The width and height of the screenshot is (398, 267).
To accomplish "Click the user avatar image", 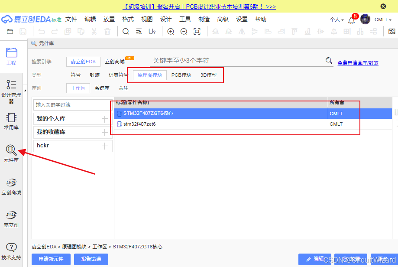I will pos(365,20).
